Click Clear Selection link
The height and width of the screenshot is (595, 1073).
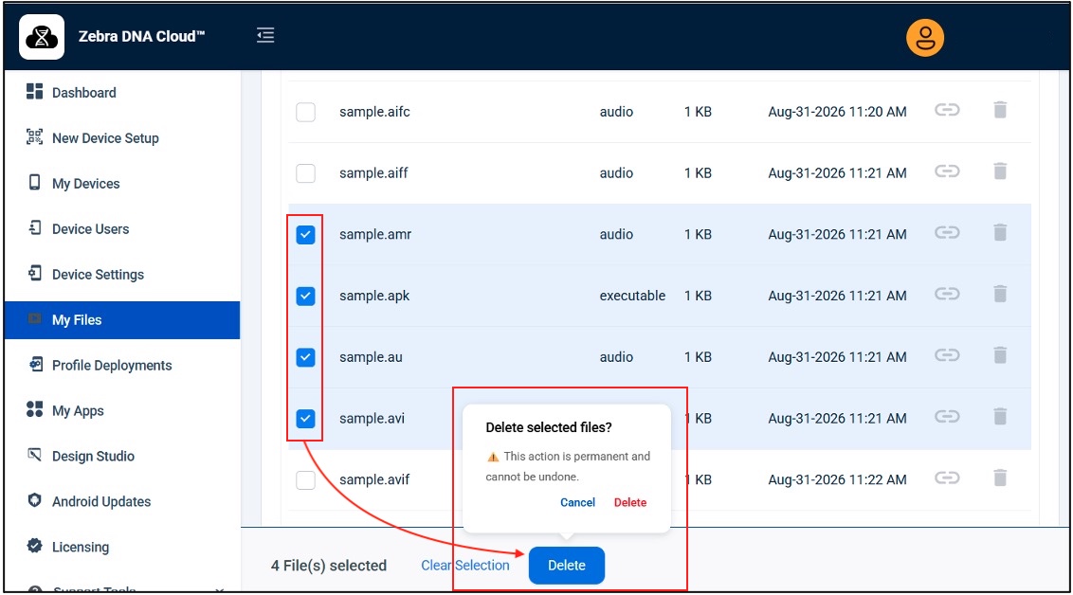pos(465,566)
